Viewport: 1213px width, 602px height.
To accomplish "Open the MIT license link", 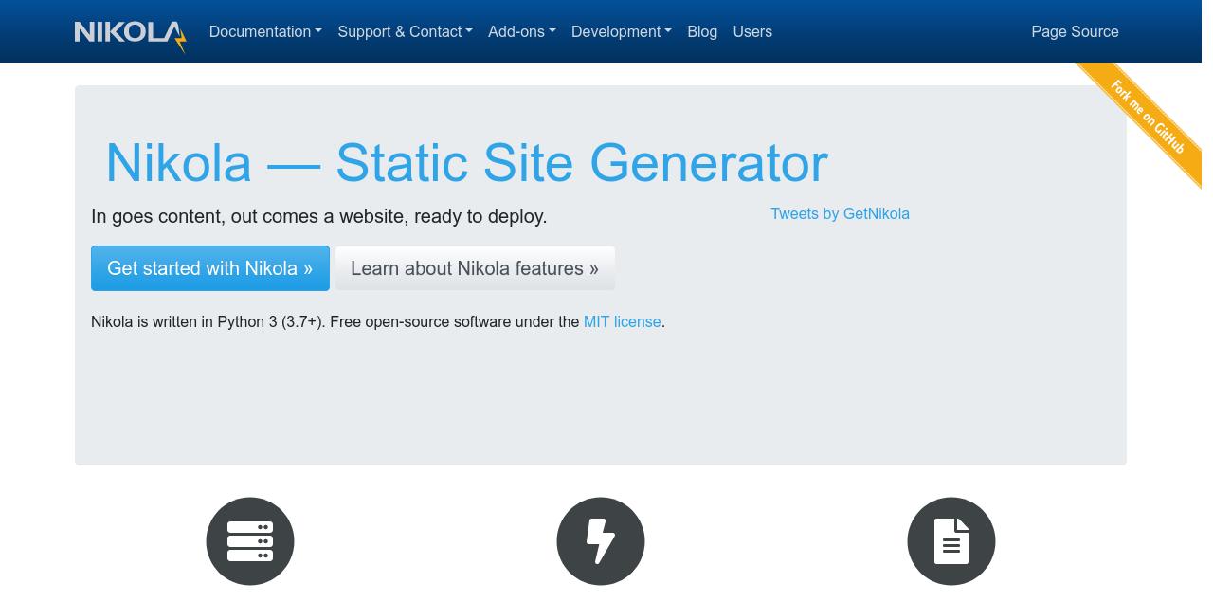I will [622, 321].
